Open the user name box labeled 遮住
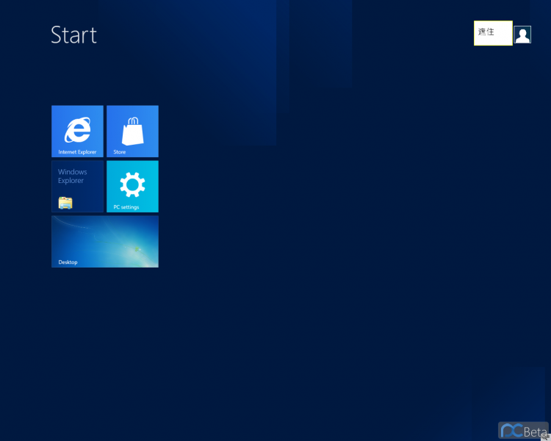 tap(493, 33)
